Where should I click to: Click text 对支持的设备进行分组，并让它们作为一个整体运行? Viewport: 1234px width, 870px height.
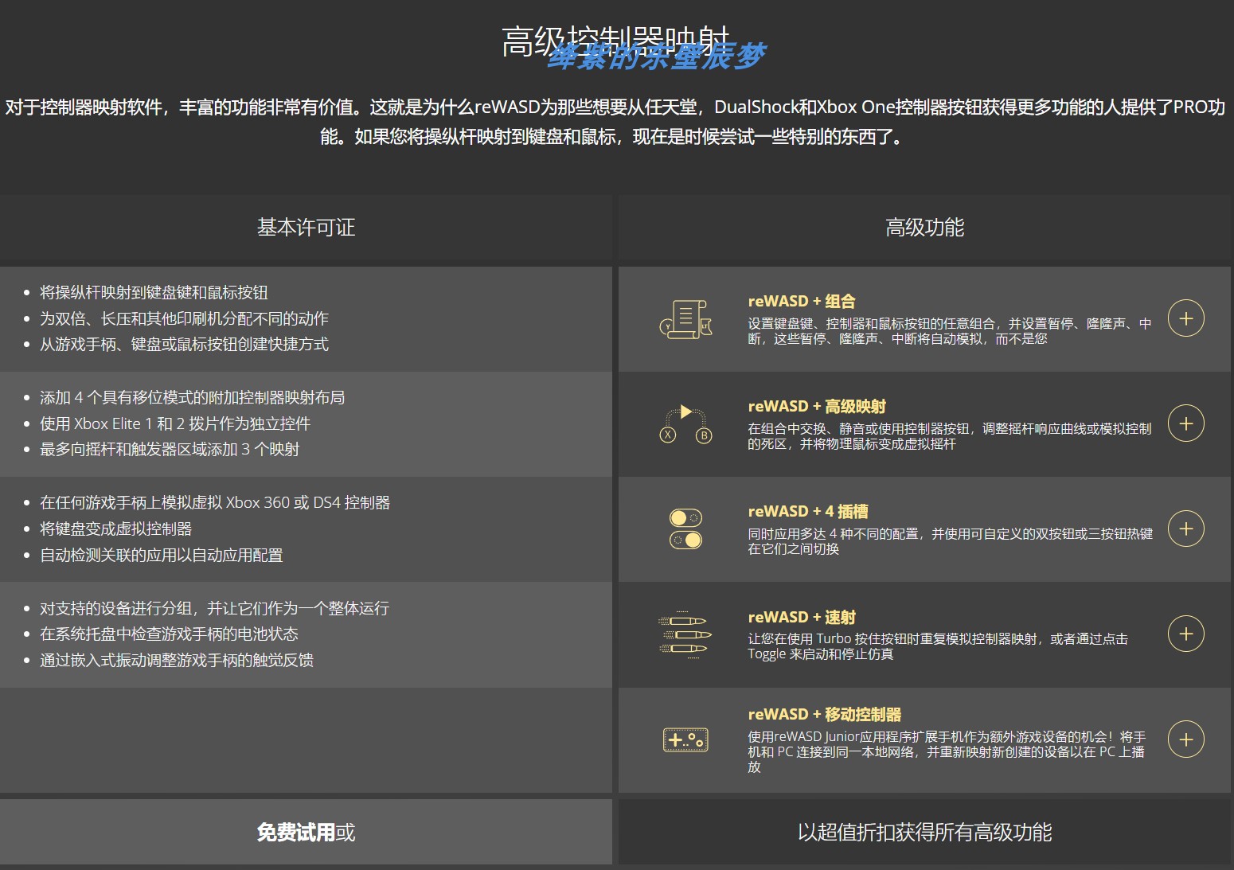click(x=214, y=608)
